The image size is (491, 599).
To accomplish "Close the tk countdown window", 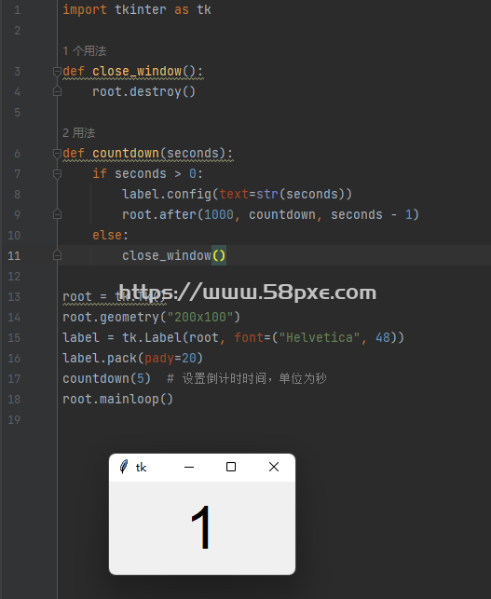I will [274, 467].
